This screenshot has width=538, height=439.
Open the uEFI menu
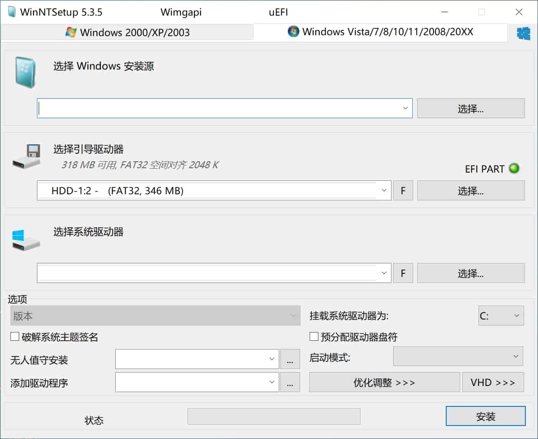tap(278, 12)
